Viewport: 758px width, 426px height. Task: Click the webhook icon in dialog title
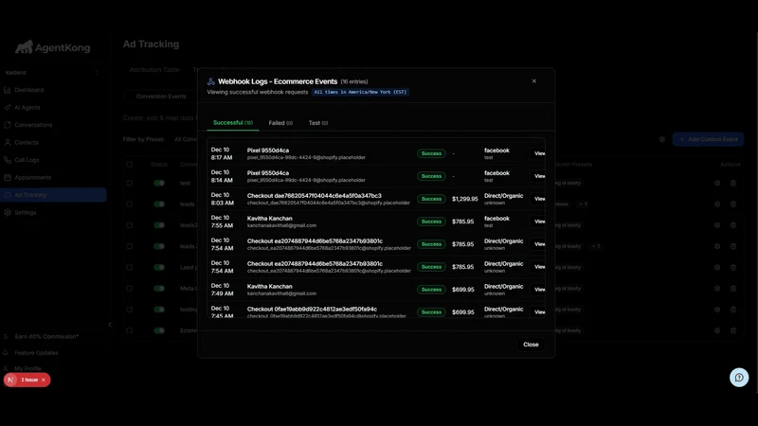pos(210,81)
